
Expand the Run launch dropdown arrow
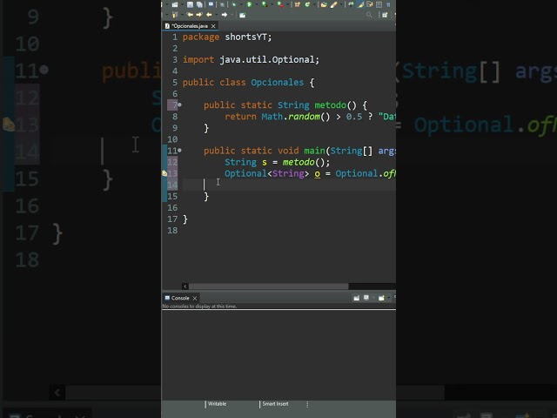pos(257,4)
